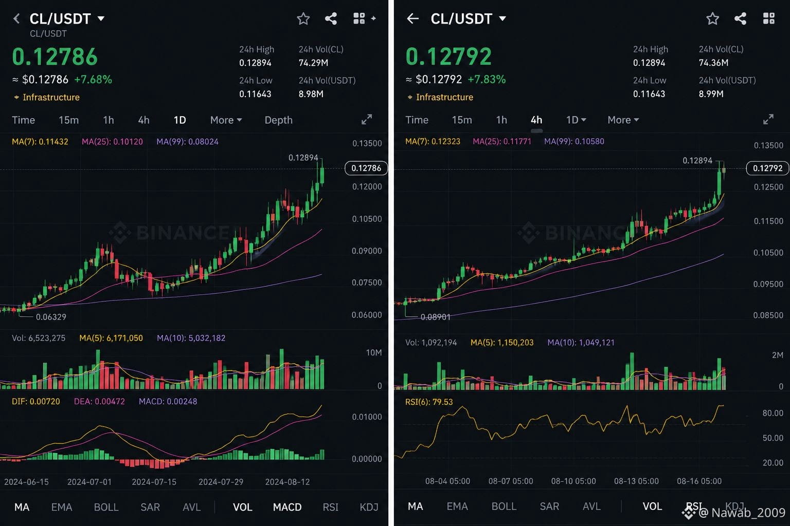
Task: Click Vol: 6,523,275 label in left panel
Action: (x=39, y=338)
